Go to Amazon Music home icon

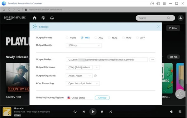[x=35, y=18]
